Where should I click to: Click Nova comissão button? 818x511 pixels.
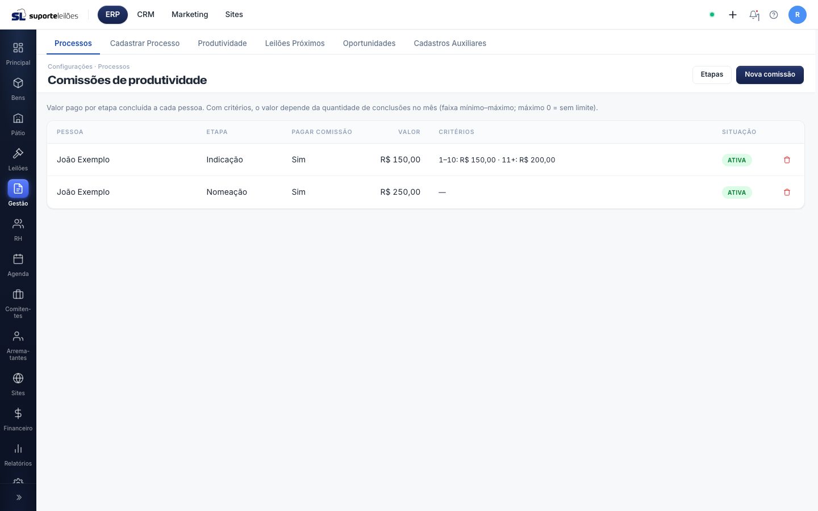click(770, 74)
